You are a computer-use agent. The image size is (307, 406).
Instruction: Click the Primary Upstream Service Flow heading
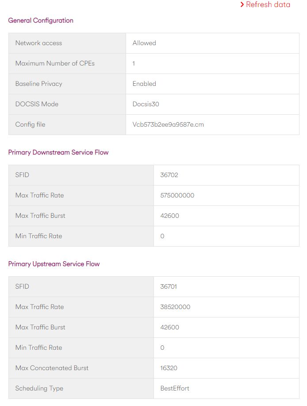54,264
